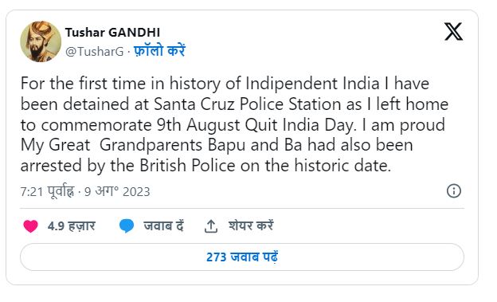Screen dimensions: 497x302
Task: Click the 9 अग° 2023 date
Action: tap(117, 191)
